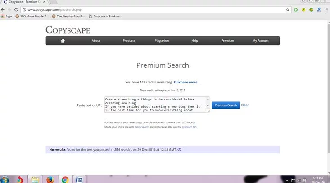Click the Copyscape logo
Image resolution: width=330 pixels, height=183 pixels.
pos(68,30)
